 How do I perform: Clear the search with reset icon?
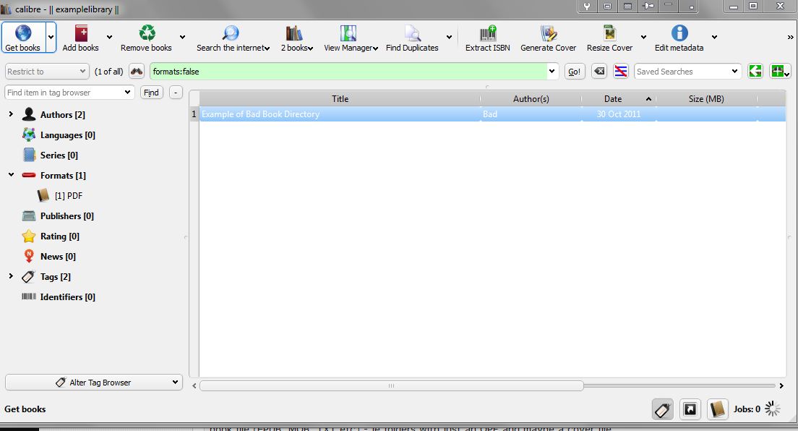tap(599, 72)
